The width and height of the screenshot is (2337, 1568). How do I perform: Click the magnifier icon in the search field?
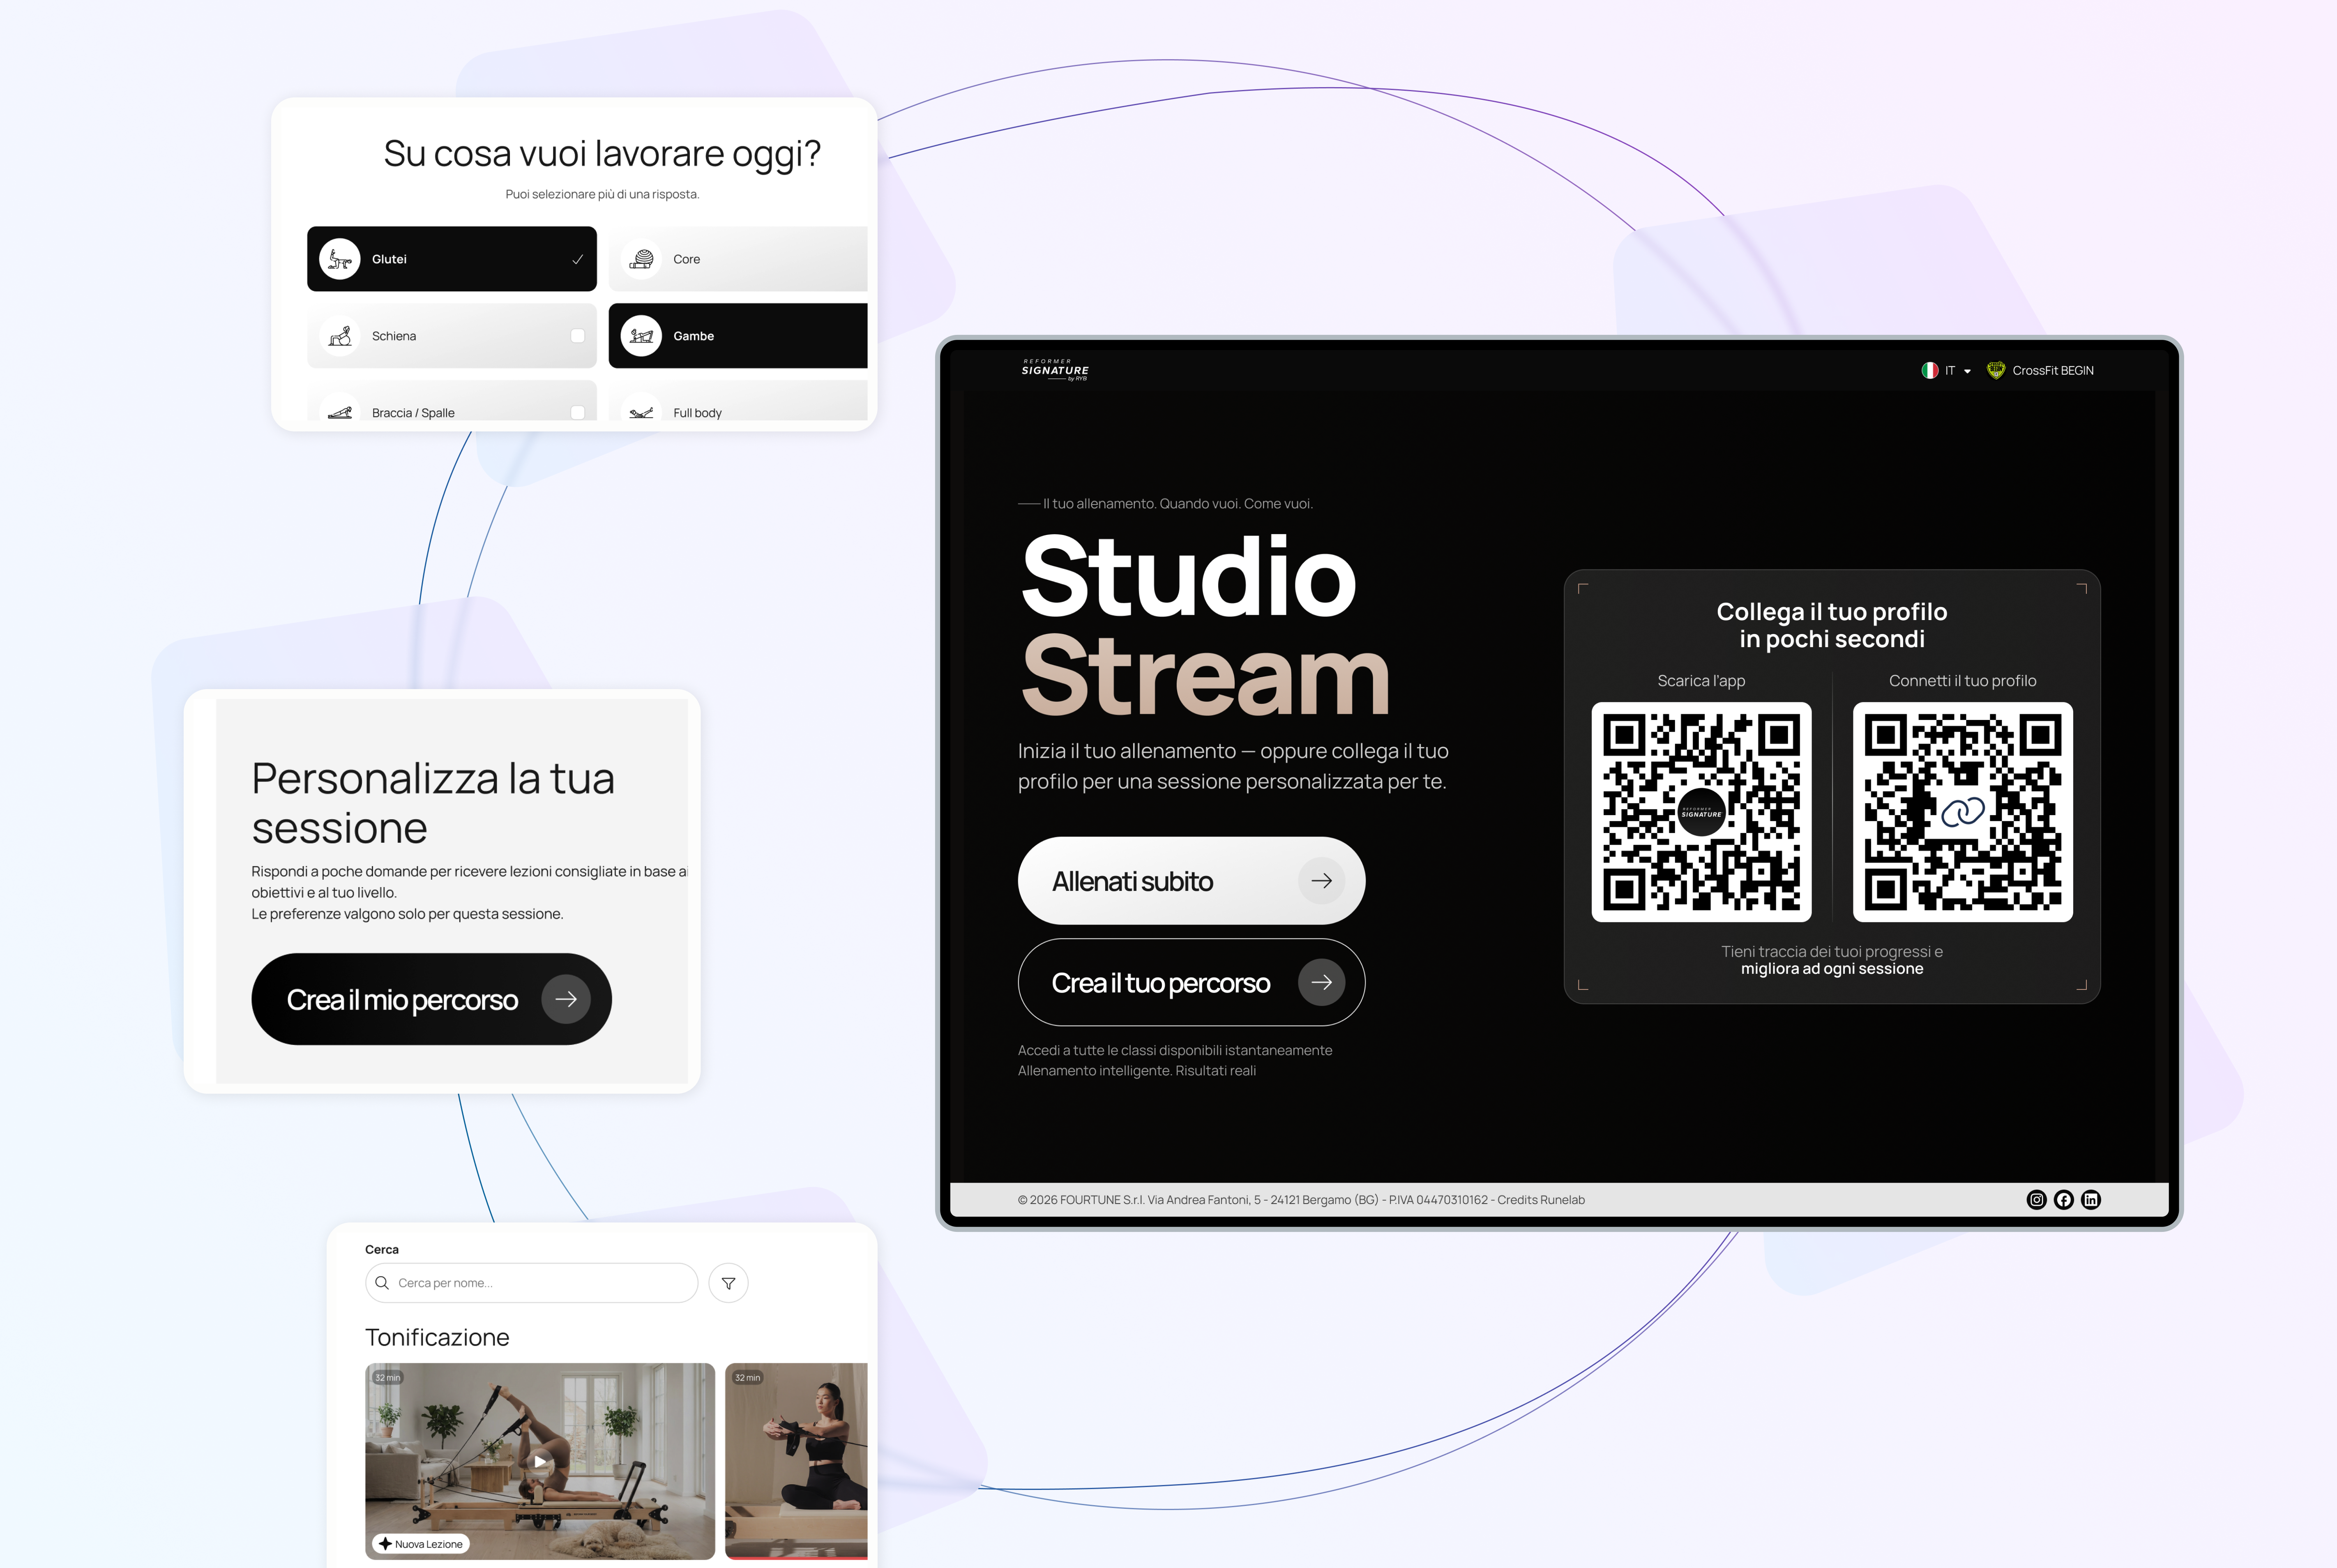point(382,1283)
